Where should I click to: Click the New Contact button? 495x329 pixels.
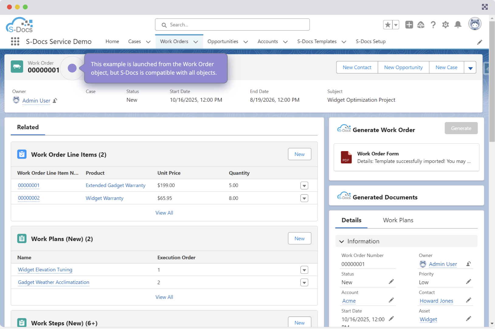coord(357,67)
